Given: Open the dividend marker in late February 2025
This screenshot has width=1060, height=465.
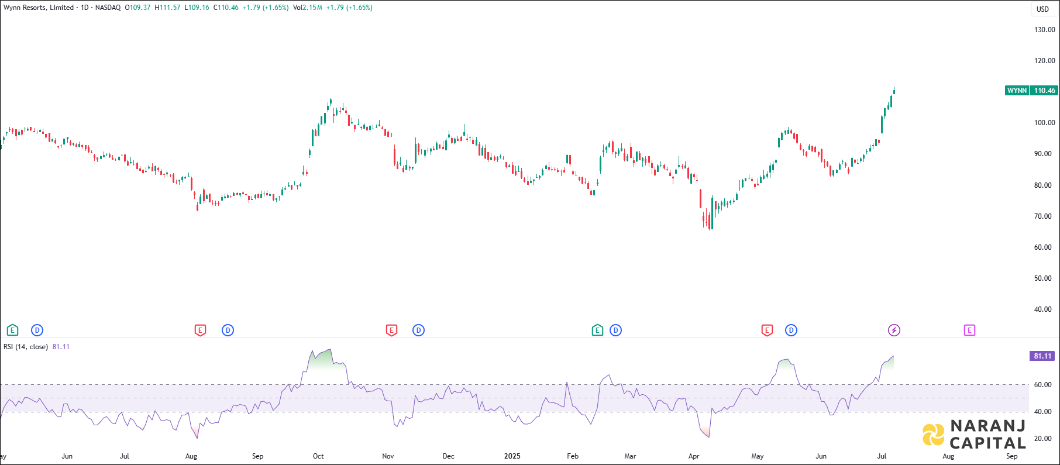Looking at the screenshot, I should pyautogui.click(x=615, y=330).
